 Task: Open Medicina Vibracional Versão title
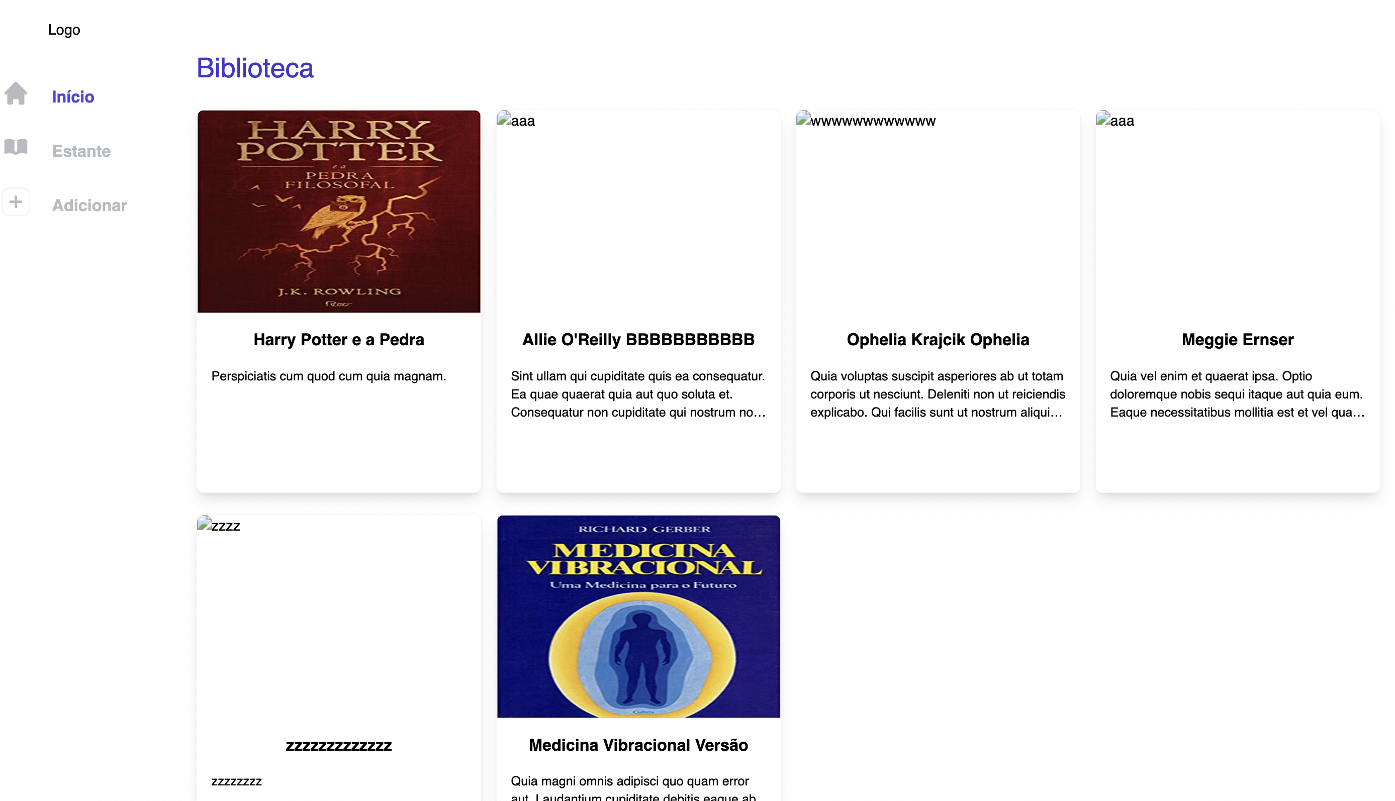point(638,745)
